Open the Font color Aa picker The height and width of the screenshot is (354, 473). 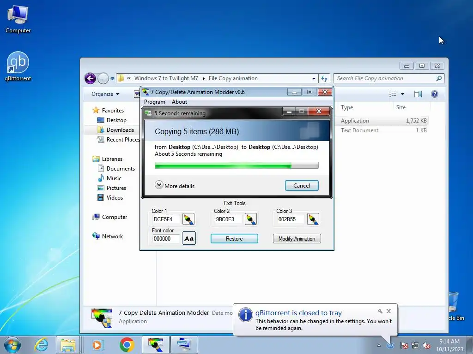pyautogui.click(x=189, y=238)
